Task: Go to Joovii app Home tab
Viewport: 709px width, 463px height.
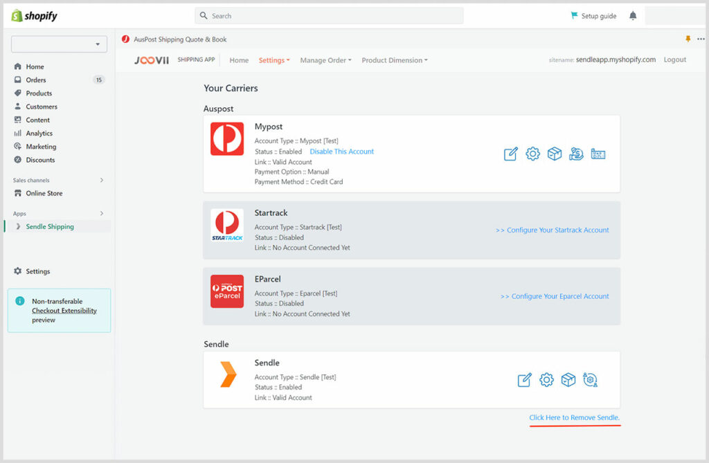Action: click(239, 60)
